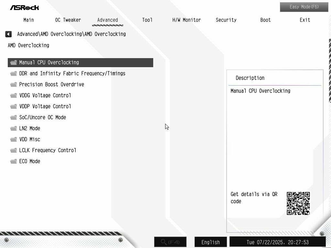Viewport: 331px width, 248px height.
Task: Click folder icon for Precision Boost Overdrive
Action: (x=14, y=84)
